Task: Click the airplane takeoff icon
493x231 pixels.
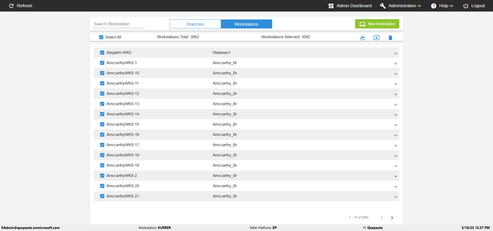Action: (362, 38)
